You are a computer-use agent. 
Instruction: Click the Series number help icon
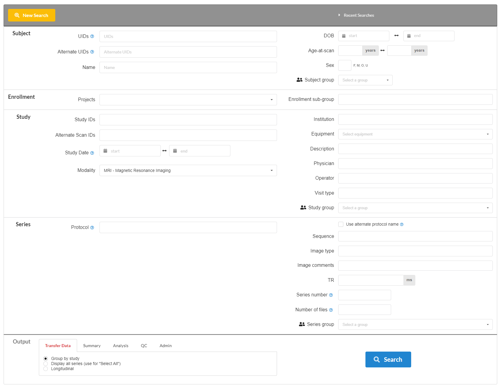pos(331,295)
